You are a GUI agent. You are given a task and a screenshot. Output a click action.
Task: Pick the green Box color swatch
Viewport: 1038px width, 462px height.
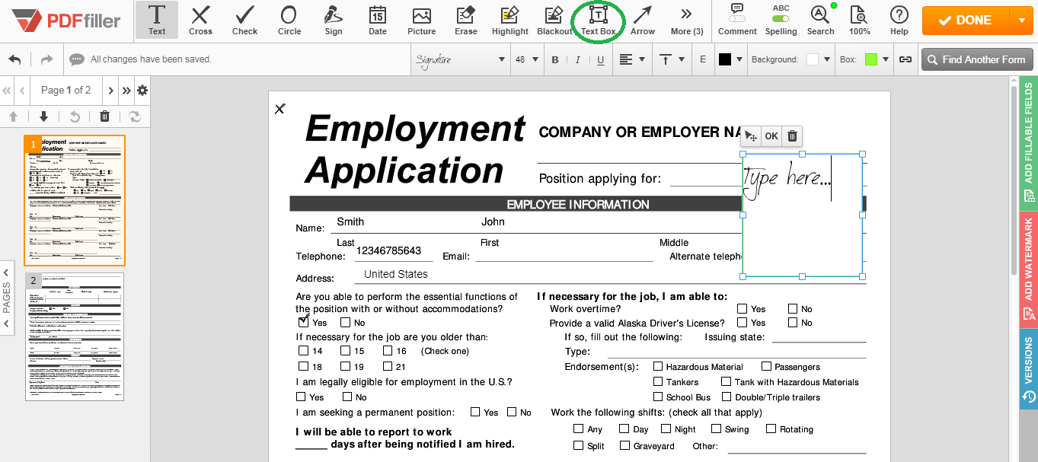[871, 59]
